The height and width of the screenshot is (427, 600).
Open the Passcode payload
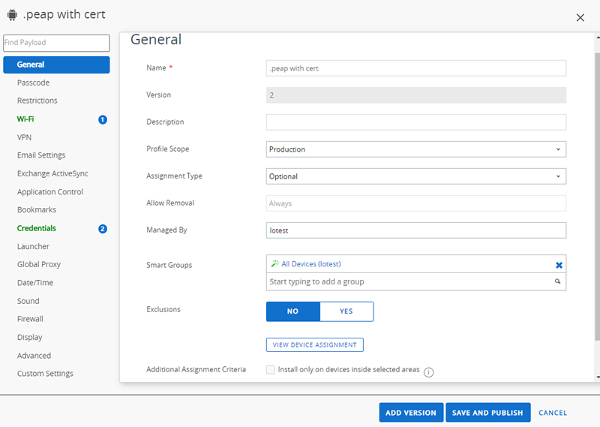pyautogui.click(x=33, y=83)
